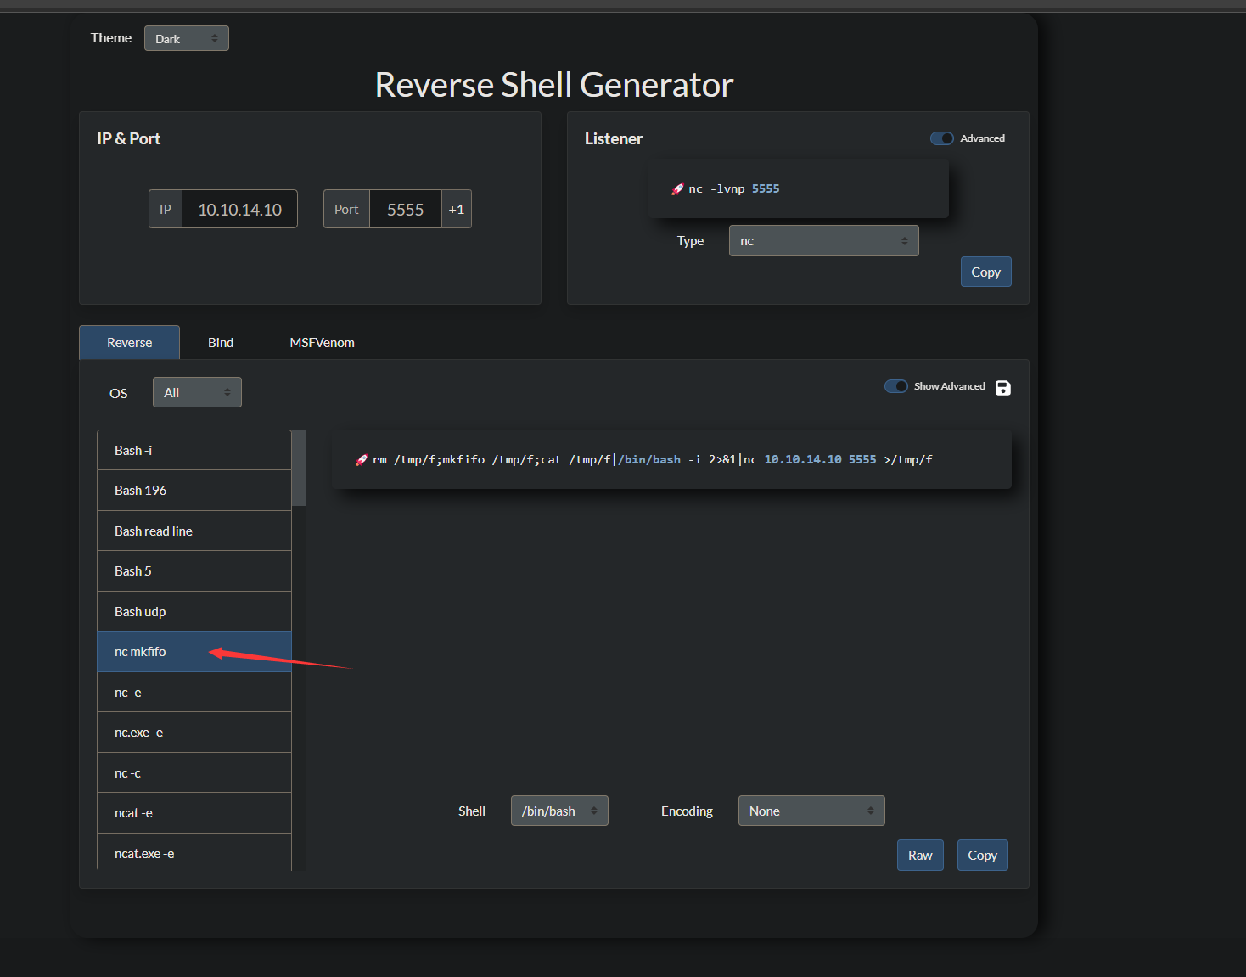1246x977 pixels.
Task: Select the Bash udp payload
Action: tap(194, 611)
